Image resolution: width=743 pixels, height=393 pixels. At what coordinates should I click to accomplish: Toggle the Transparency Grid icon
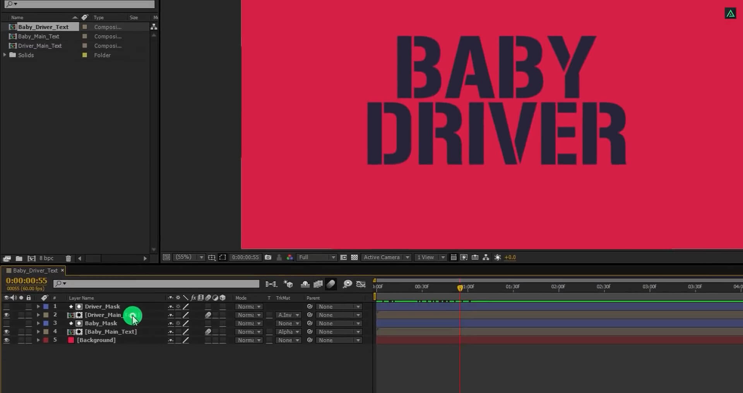click(354, 257)
